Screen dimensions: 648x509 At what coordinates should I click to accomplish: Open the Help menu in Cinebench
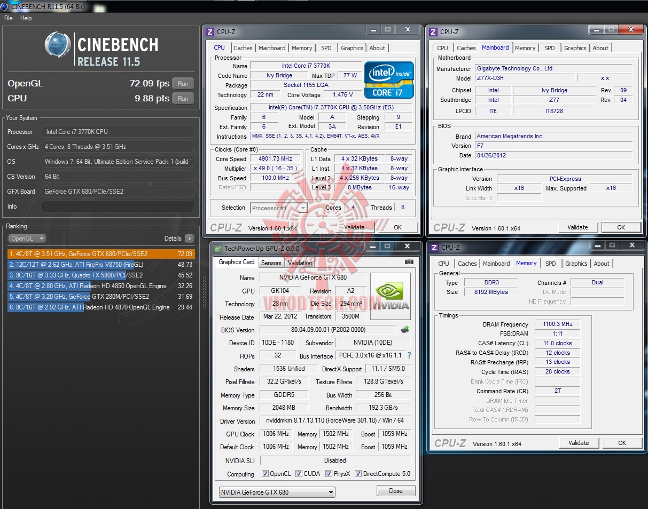tap(26, 18)
